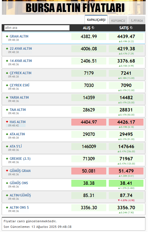Focus the 'altın ara' search field
The image size is (149, 232).
(x=37, y=28)
